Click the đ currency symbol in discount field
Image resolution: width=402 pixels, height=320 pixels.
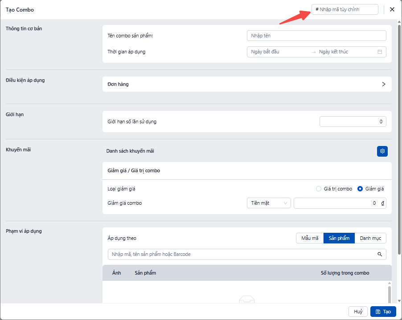tap(382, 203)
